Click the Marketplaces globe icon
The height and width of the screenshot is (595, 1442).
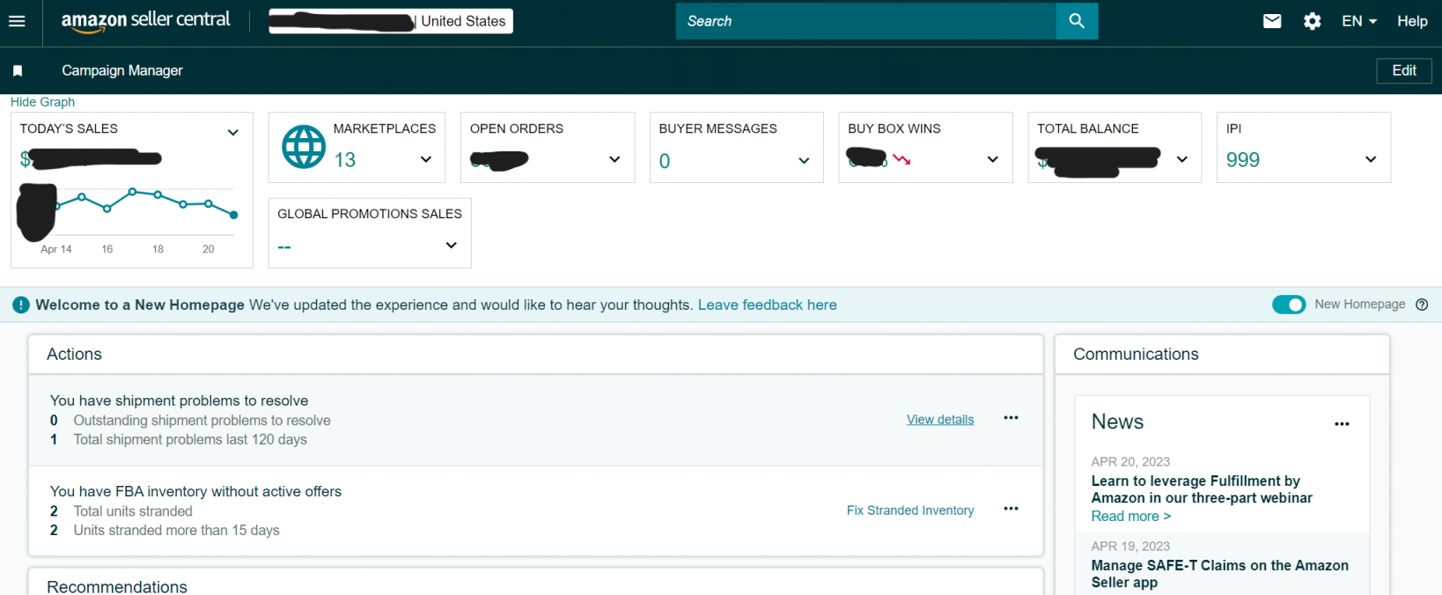(x=304, y=146)
